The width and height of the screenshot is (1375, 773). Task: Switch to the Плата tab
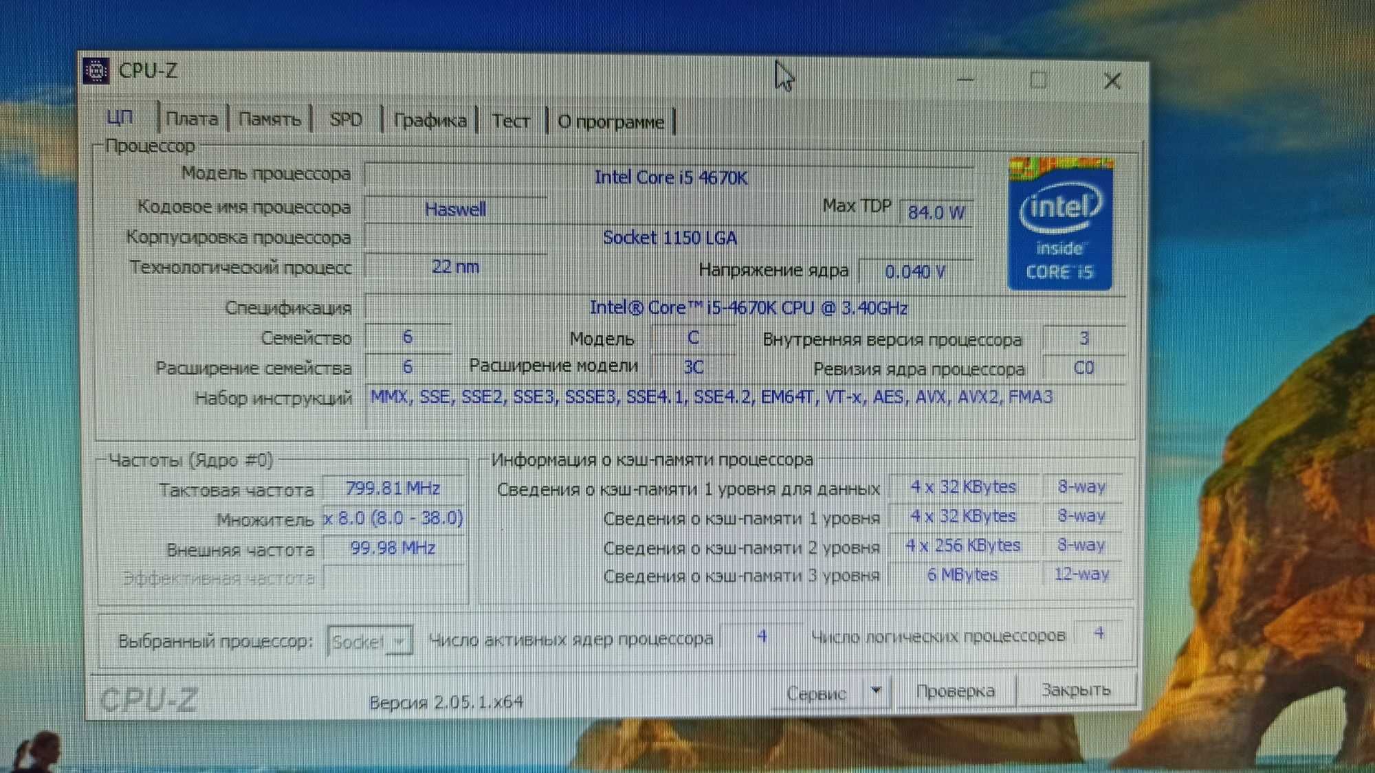(192, 119)
